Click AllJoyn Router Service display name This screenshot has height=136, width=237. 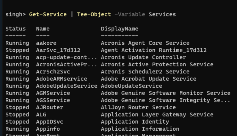[138, 108]
